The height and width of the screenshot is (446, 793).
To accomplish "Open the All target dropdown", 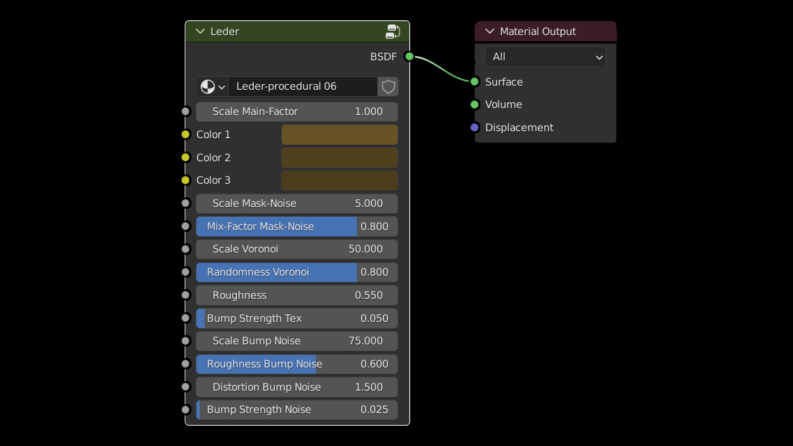I will (x=545, y=57).
